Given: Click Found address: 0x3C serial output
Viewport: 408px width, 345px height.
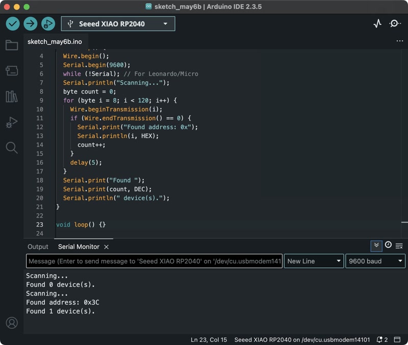Looking at the screenshot, I should click(x=62, y=302).
